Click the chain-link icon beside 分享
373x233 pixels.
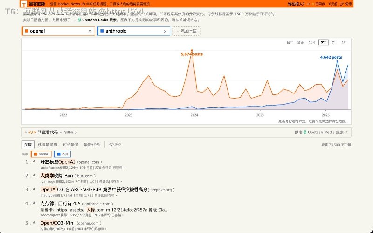[342, 4]
